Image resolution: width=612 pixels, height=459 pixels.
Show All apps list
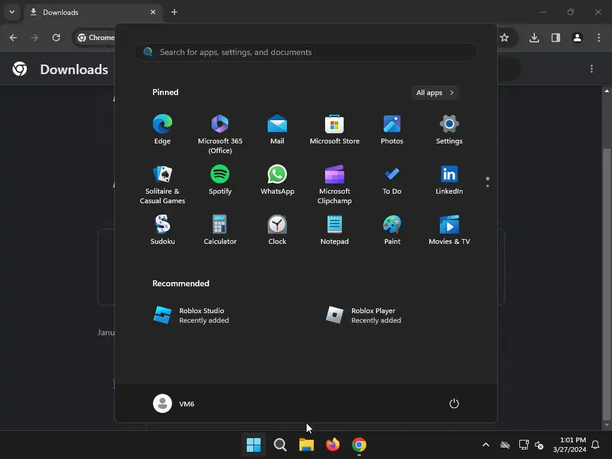[x=435, y=93]
